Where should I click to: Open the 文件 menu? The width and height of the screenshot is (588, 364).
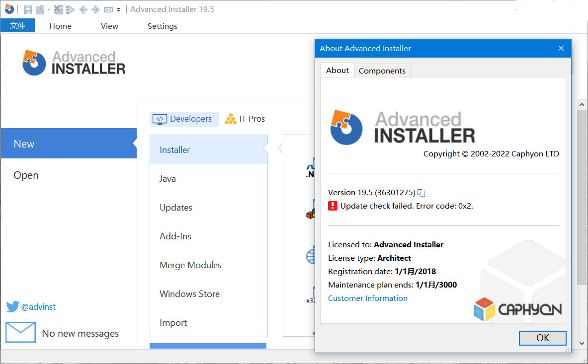pyautogui.click(x=18, y=25)
